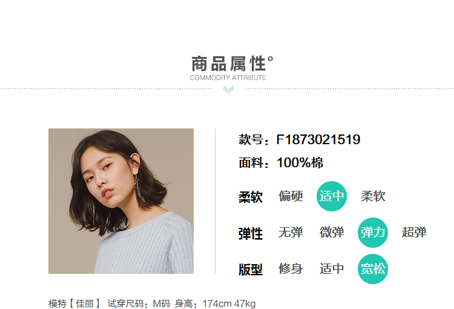Click the COMMODITY ATTRIBUTE subtitle

228,78
